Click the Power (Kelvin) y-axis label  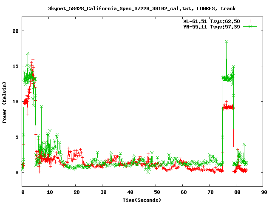tap(4, 102)
